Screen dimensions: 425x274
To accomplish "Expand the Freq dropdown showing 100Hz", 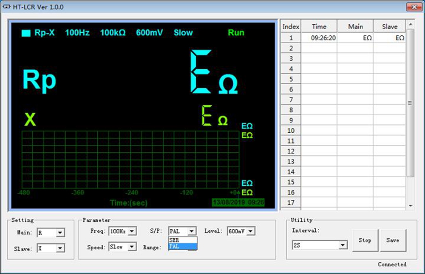I will click(132, 231).
